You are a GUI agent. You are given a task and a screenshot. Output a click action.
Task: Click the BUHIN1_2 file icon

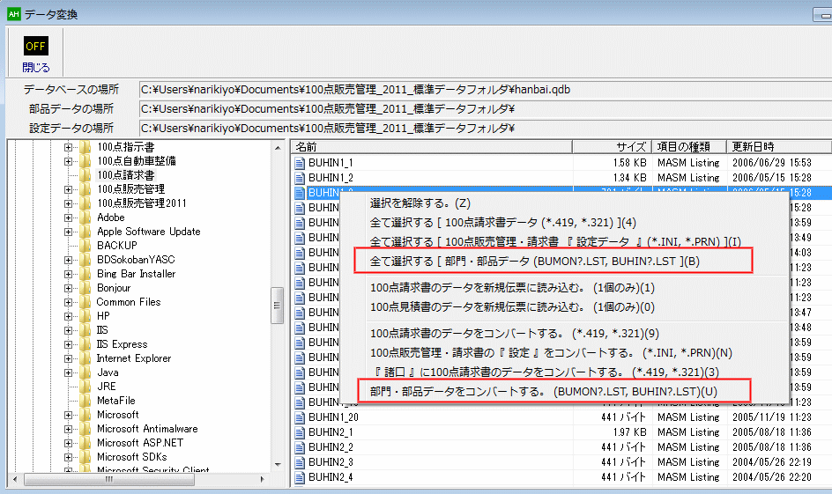[300, 178]
